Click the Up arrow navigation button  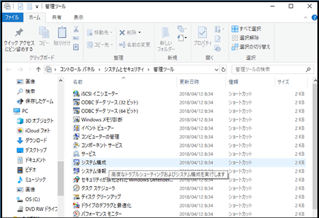pos(38,70)
